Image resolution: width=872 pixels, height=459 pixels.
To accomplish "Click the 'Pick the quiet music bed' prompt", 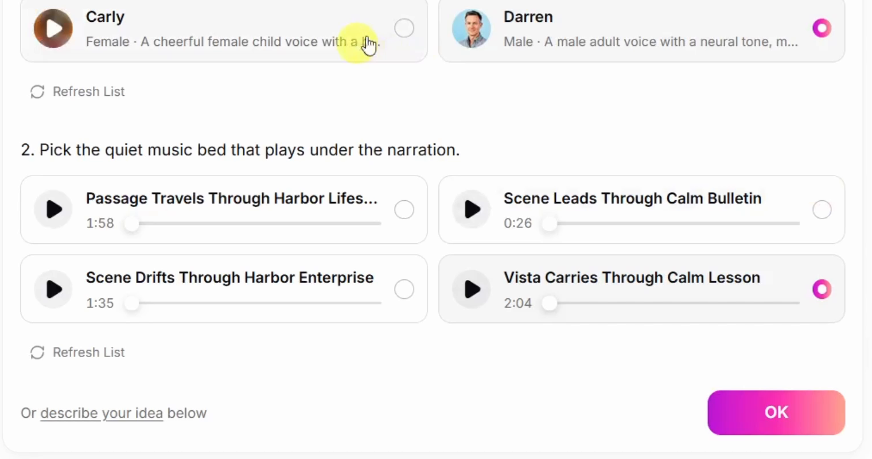I will tap(240, 150).
